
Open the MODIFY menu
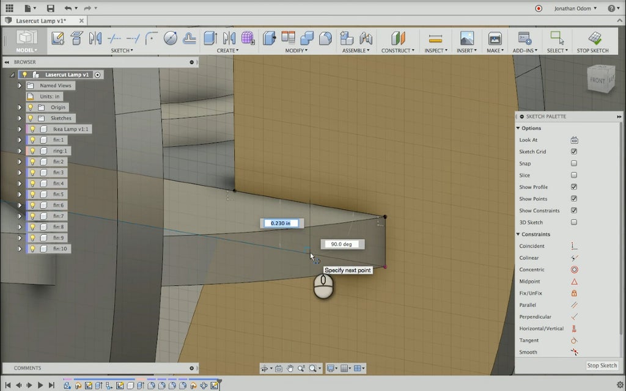tap(296, 51)
